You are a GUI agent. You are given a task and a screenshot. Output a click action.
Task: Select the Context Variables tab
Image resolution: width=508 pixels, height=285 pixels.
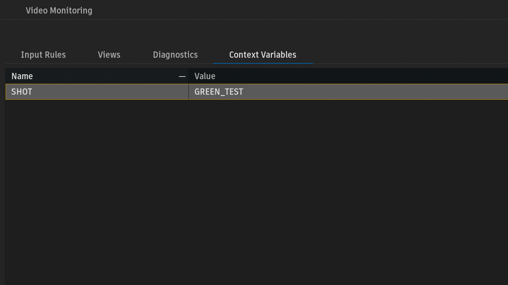[x=263, y=55]
